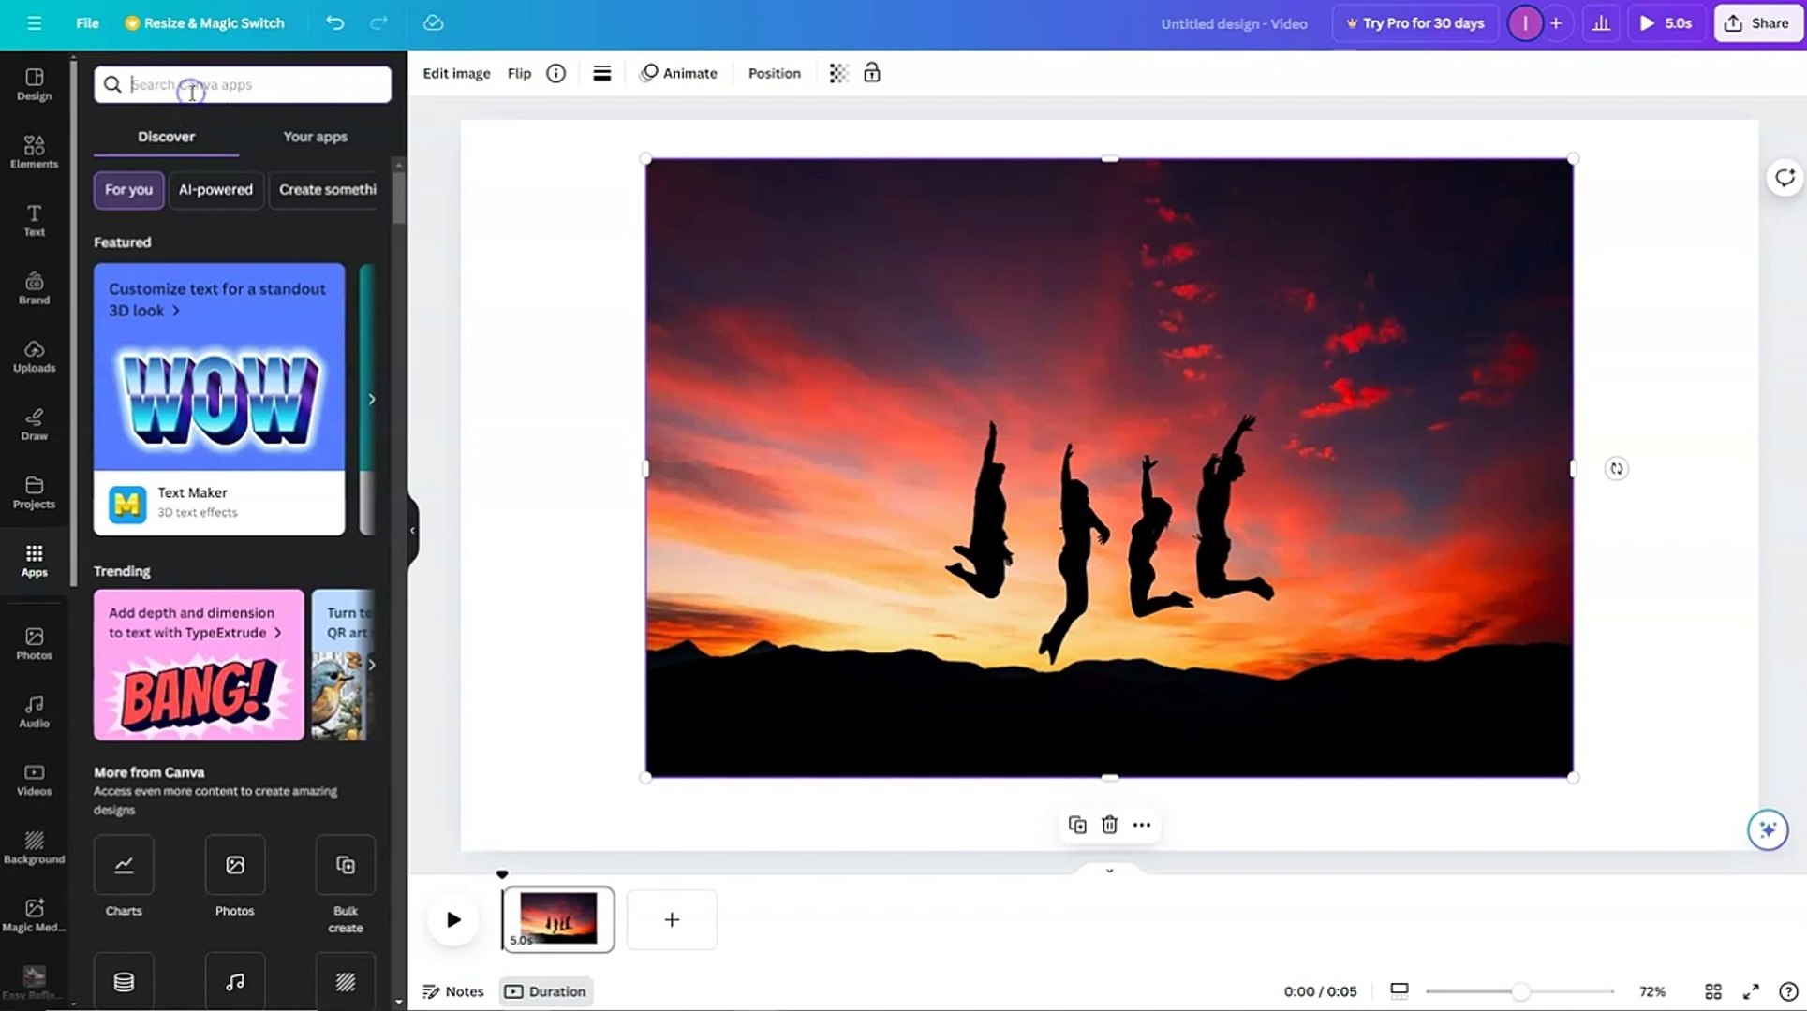Open the Magic Media panel

(x=34, y=913)
